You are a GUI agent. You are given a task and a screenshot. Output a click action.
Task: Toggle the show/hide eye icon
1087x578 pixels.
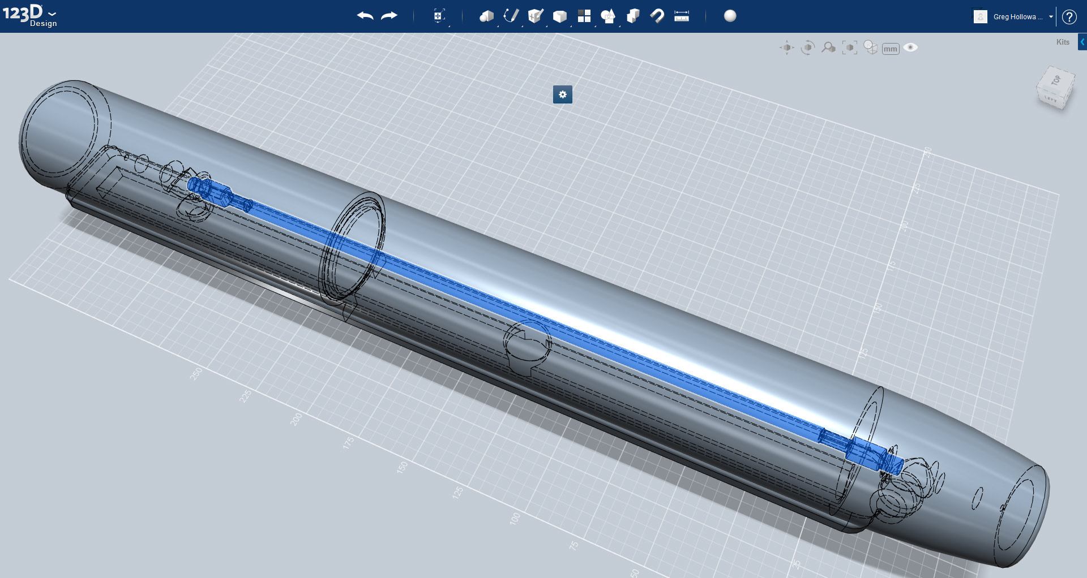click(x=910, y=48)
